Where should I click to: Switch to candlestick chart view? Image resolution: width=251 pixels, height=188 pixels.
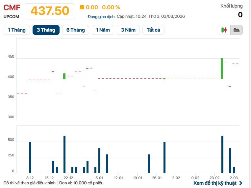click(x=224, y=30)
